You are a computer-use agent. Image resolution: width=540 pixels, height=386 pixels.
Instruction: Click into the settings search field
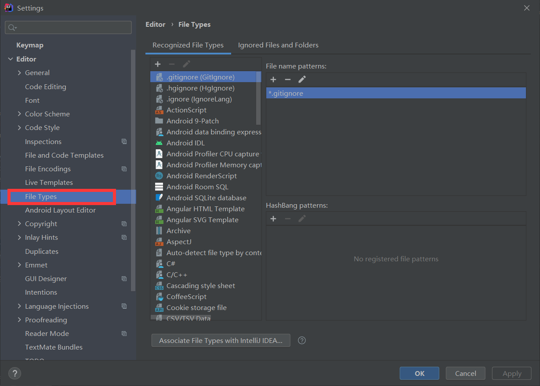click(68, 28)
